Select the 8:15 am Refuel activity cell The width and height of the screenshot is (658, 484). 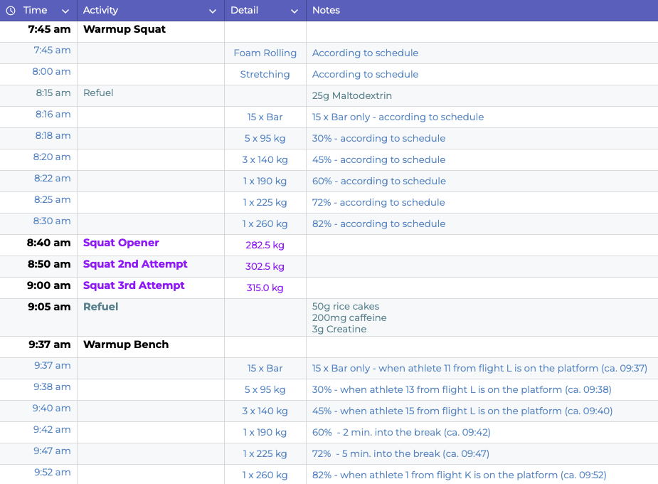[x=151, y=95]
